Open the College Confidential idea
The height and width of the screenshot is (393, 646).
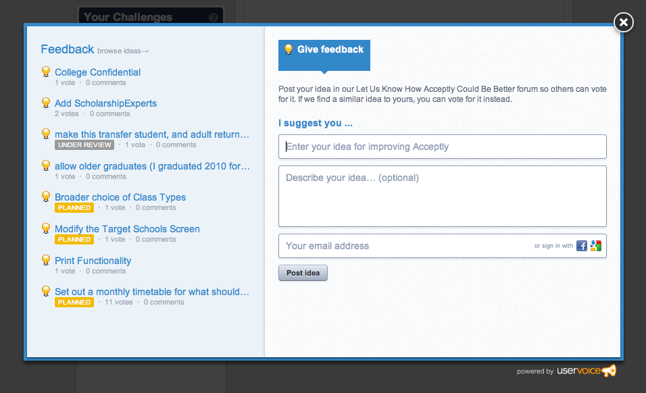point(97,72)
